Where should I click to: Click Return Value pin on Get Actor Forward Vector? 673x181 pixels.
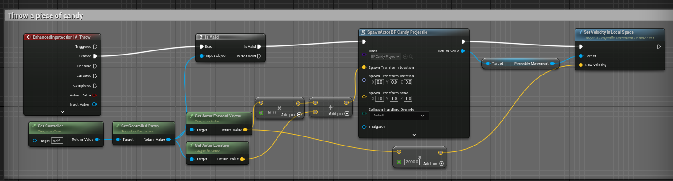pos(245,130)
